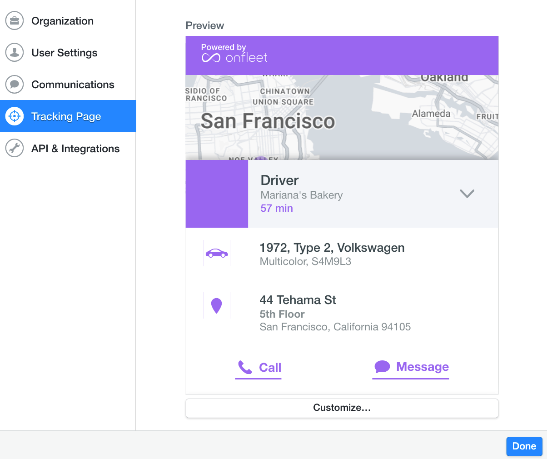Click the Organization briefcase icon
Screen dimensions: 547x459
tap(15, 21)
